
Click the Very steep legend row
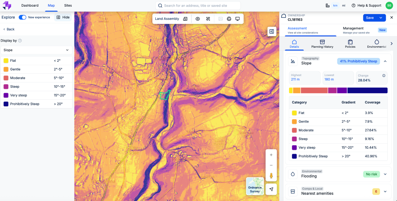36,95
